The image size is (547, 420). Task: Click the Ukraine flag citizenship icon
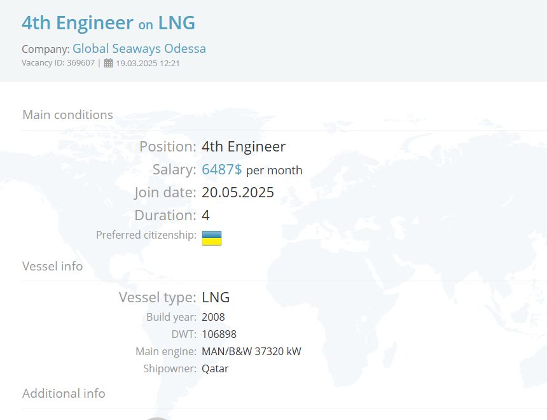click(x=212, y=238)
